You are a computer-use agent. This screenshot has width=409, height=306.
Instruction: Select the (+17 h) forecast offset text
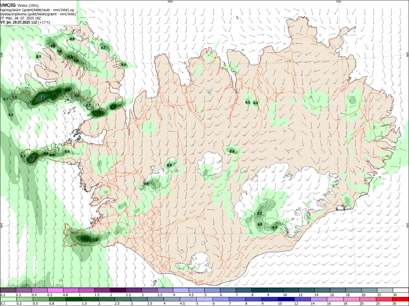tap(44, 22)
